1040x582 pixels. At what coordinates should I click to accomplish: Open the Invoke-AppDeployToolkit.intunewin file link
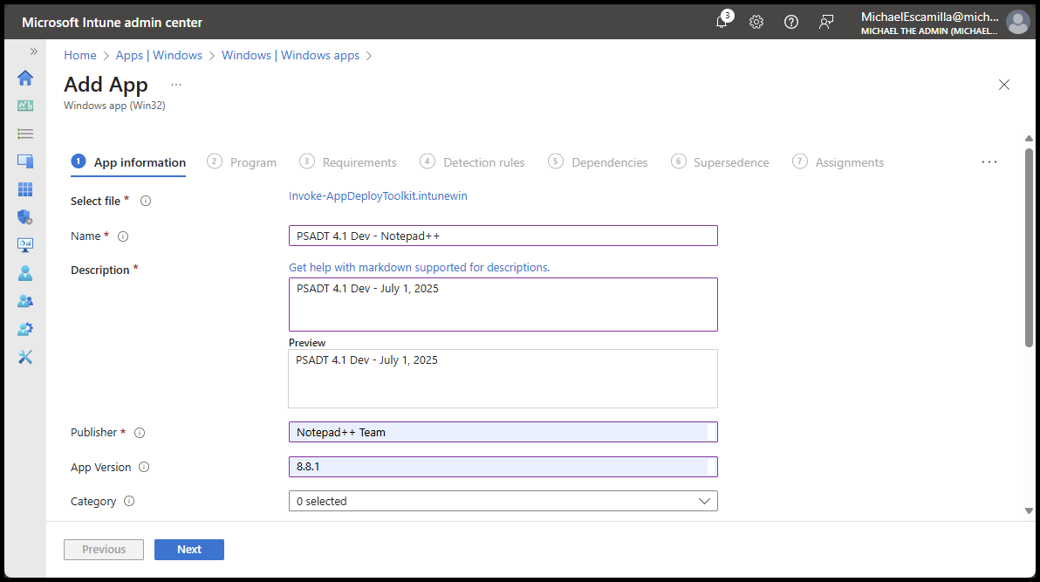point(378,196)
